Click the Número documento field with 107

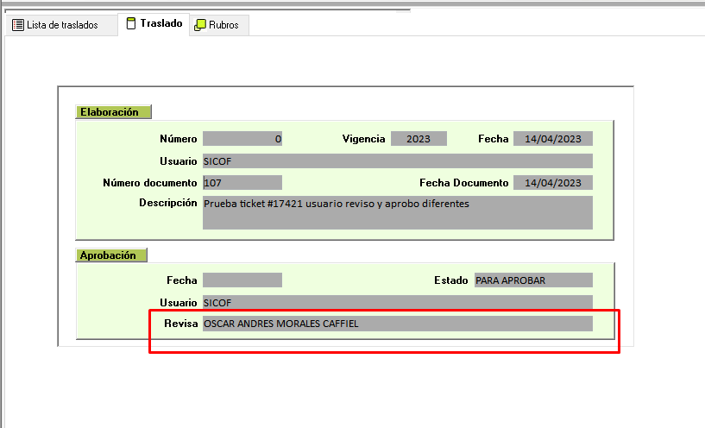pyautogui.click(x=242, y=182)
